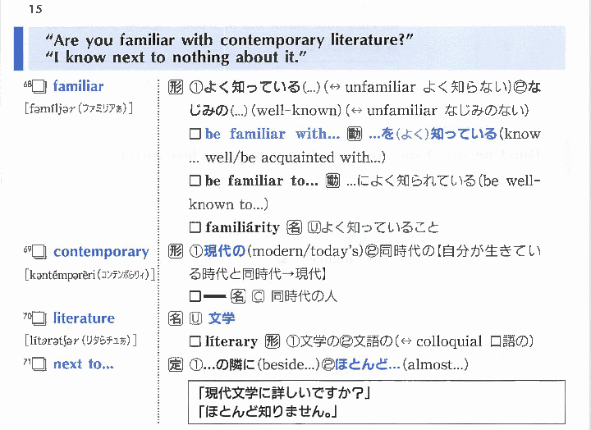Click the boxed Japanese translation 現代文学に詳しいですか
This screenshot has width=591, height=430.
[277, 393]
